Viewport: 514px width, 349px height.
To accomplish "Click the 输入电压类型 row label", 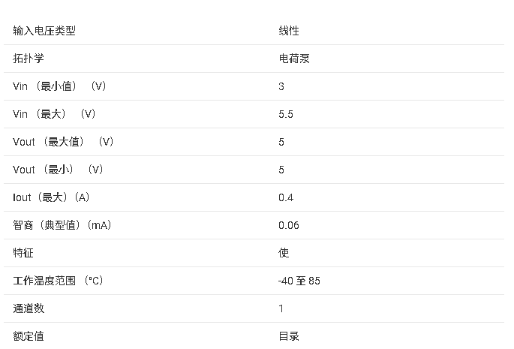I will coord(44,31).
